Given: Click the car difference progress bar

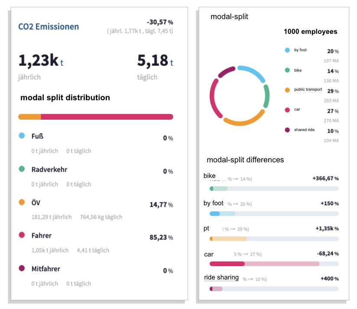Looking at the screenshot, I should tap(274, 264).
